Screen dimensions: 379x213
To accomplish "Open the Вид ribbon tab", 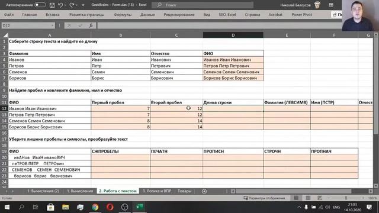I will click(x=207, y=15).
